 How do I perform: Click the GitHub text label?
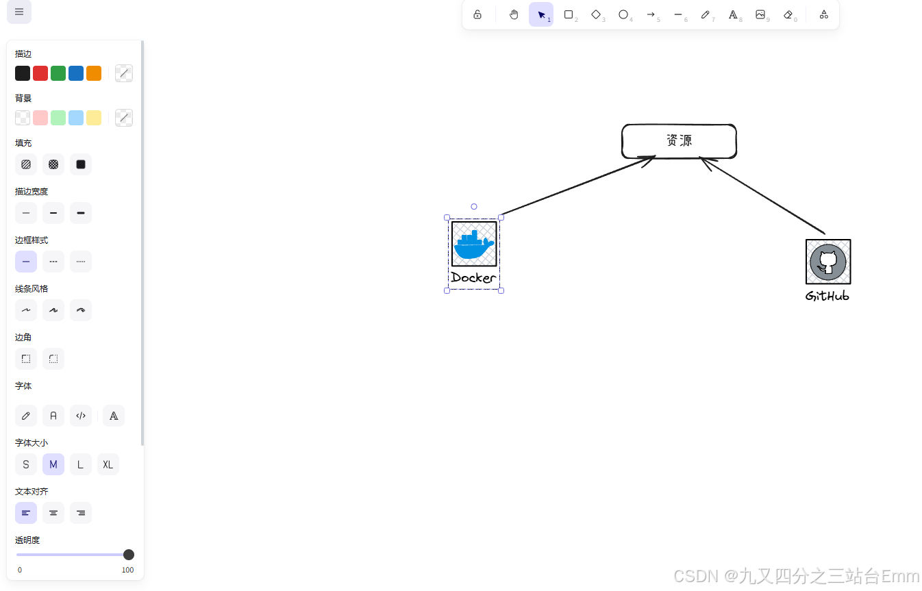pyautogui.click(x=827, y=296)
